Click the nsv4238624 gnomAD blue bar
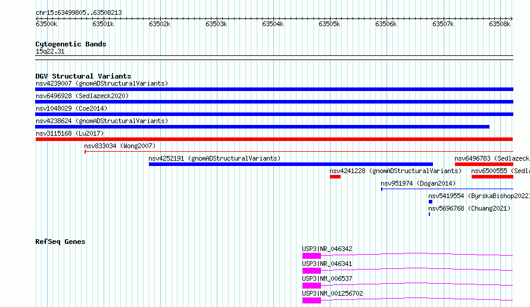 click(262, 127)
